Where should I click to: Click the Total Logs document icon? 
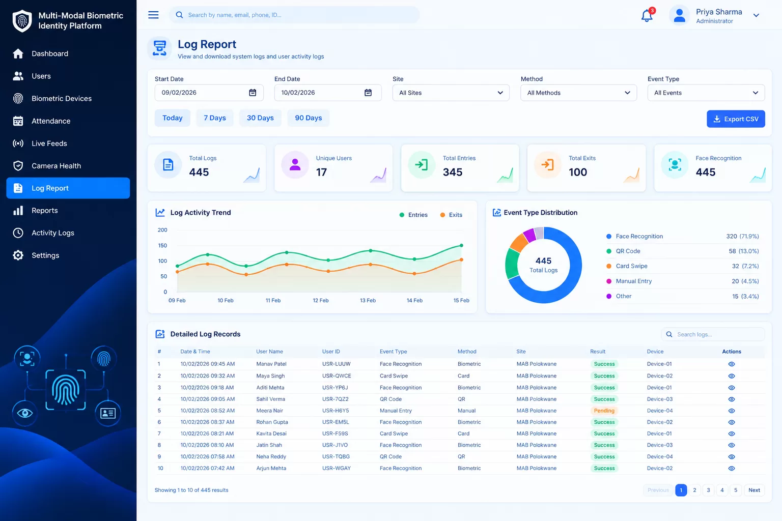tap(168, 165)
